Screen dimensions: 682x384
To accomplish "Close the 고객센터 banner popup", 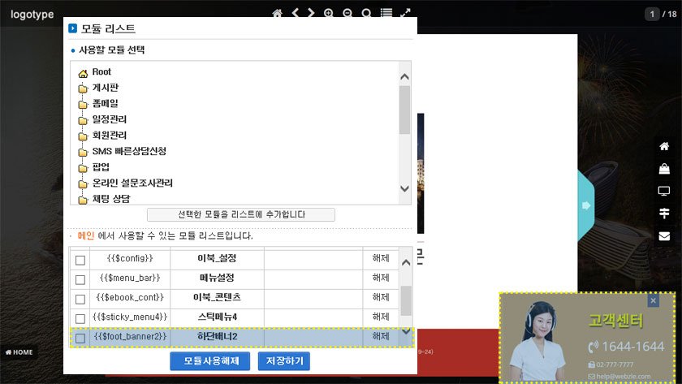I will (x=654, y=301).
